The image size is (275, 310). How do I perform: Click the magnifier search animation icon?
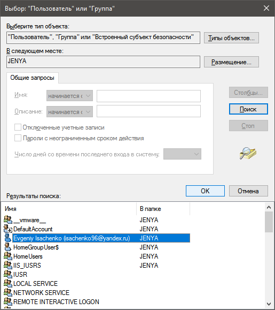tap(248, 154)
